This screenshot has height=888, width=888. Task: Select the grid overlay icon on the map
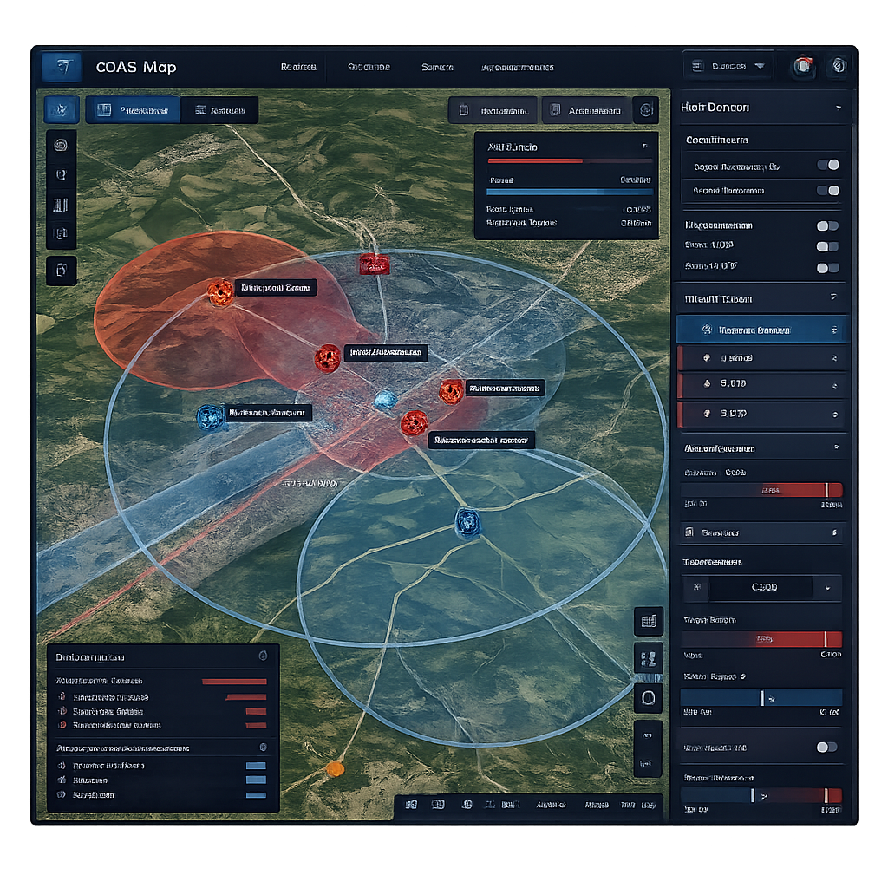[648, 621]
